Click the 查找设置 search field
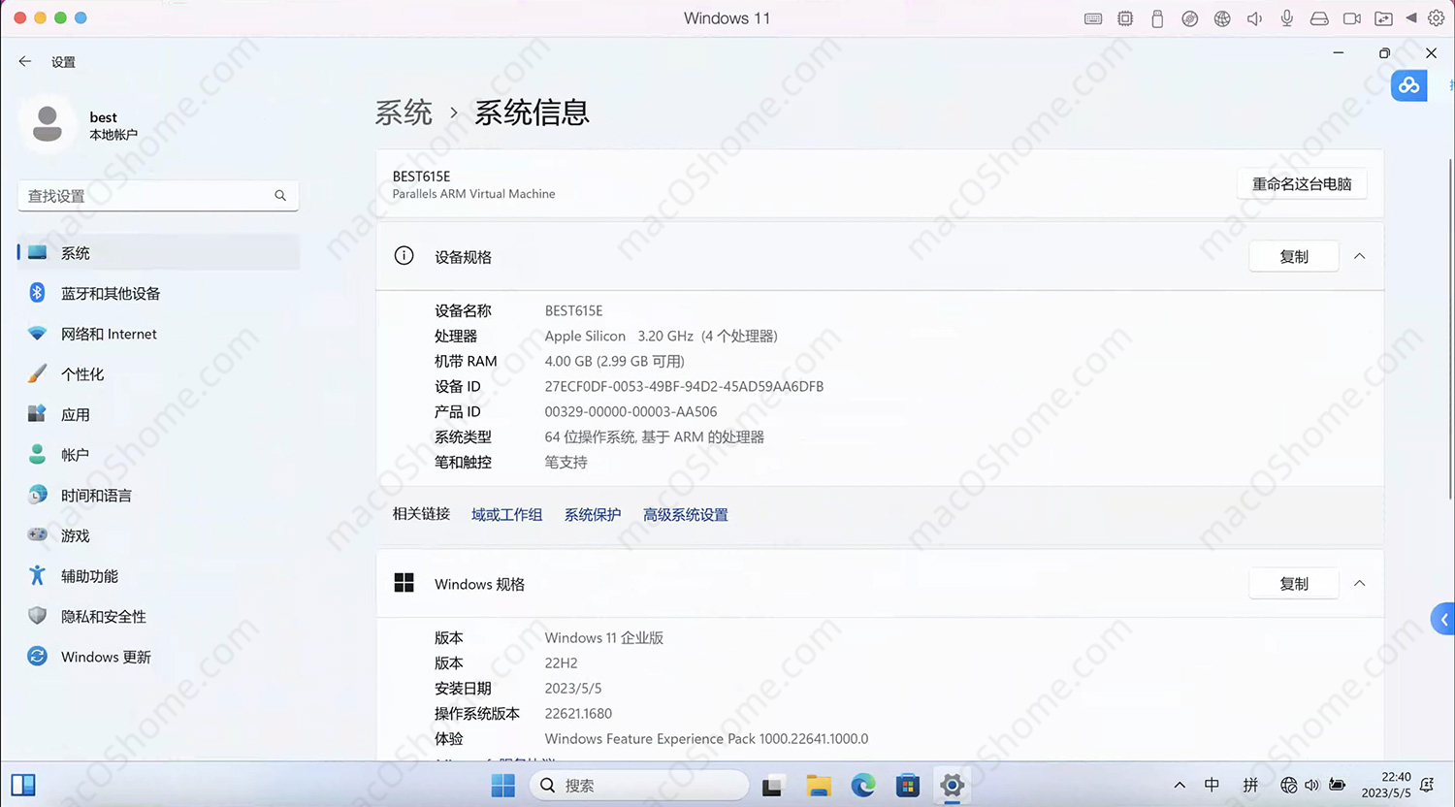 coord(158,196)
